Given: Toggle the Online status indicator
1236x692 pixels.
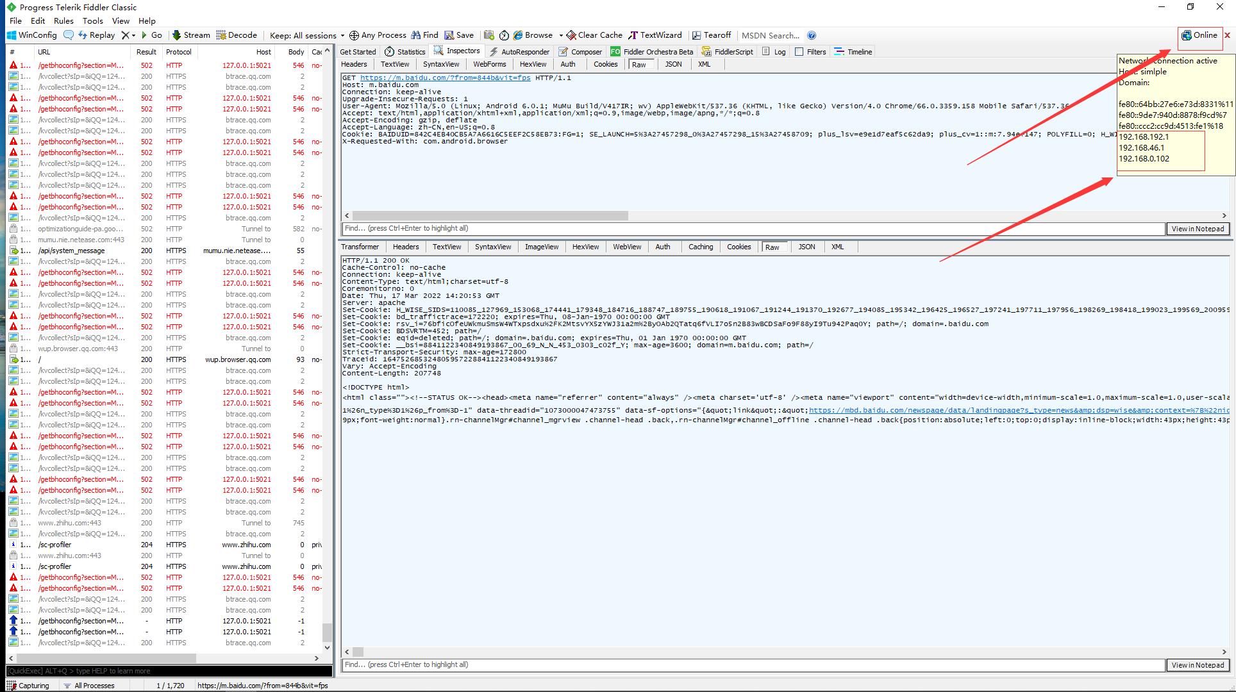Looking at the screenshot, I should click(x=1199, y=35).
